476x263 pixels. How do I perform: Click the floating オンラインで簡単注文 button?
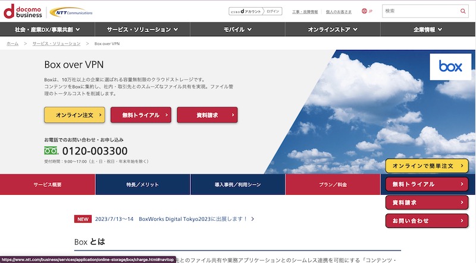[427, 166]
